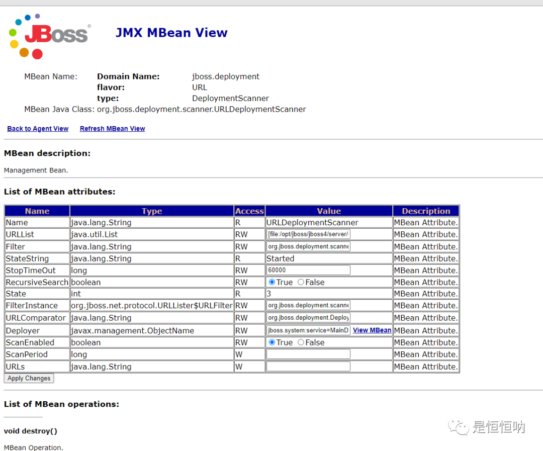Click the org.jboss.deployment.scanner.URLDeploymentScanner class text

[201, 110]
